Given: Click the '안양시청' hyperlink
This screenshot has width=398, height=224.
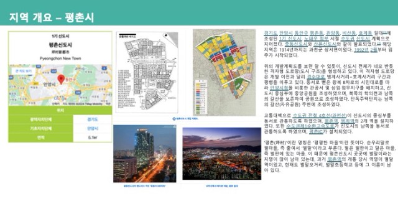Looking at the screenshot, I should (279, 88).
